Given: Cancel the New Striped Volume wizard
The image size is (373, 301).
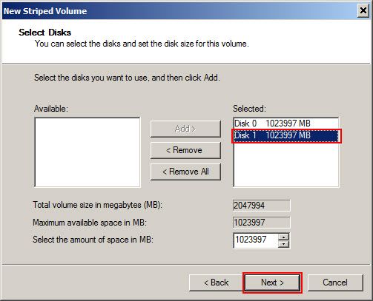Looking at the screenshot, I should point(335,283).
